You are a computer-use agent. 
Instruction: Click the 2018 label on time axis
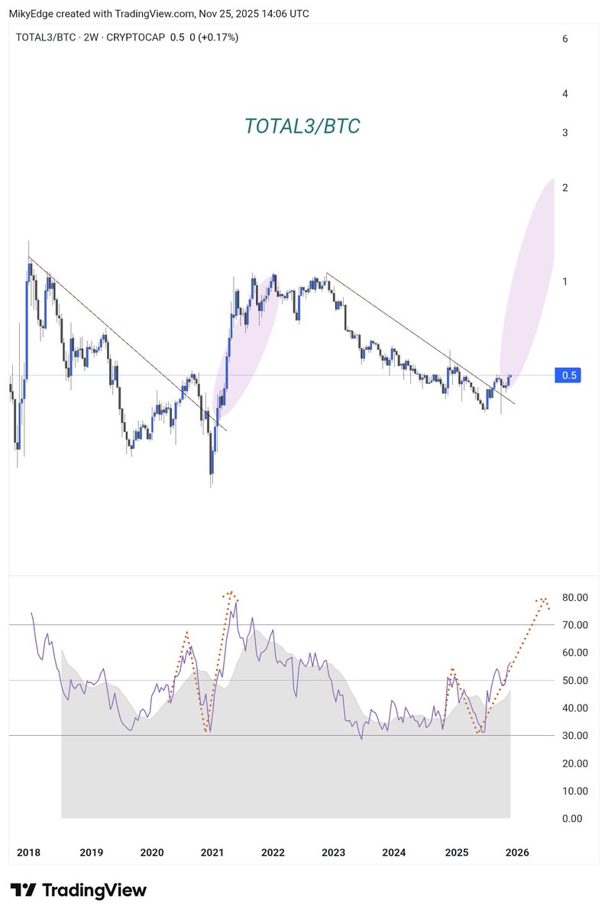30,851
